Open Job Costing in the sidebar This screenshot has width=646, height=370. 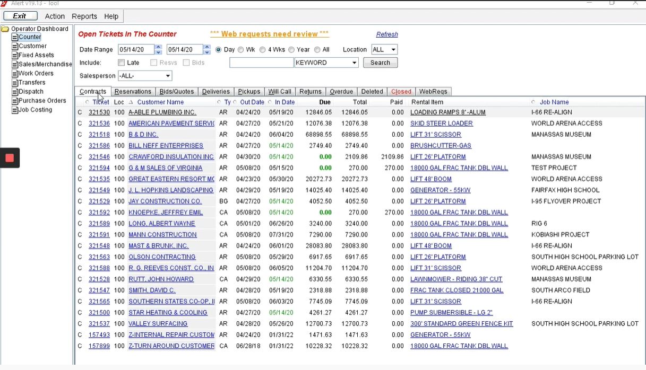click(x=35, y=110)
